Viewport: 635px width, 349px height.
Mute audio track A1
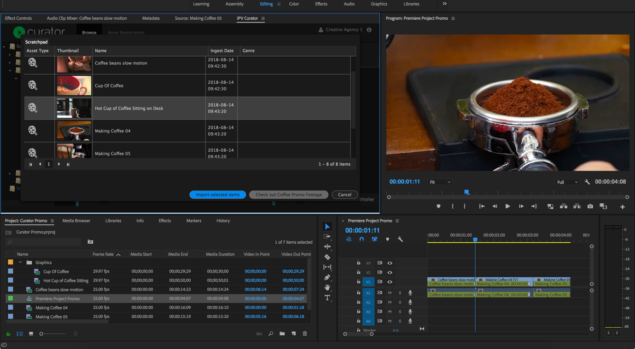tap(390, 293)
